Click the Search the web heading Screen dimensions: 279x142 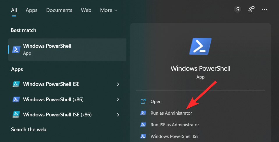tap(29, 129)
